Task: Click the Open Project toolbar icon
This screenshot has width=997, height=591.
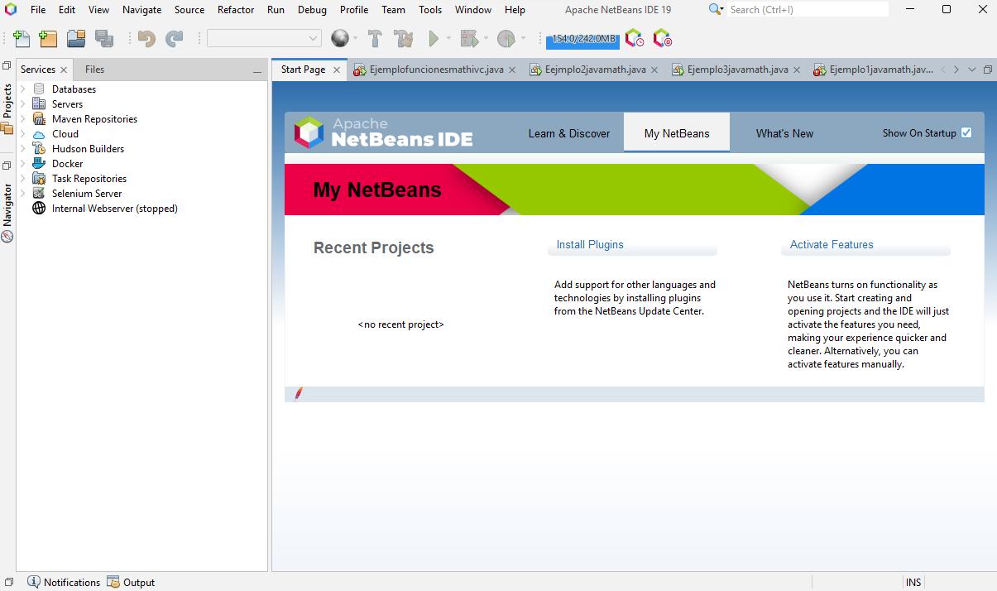Action: [x=76, y=38]
